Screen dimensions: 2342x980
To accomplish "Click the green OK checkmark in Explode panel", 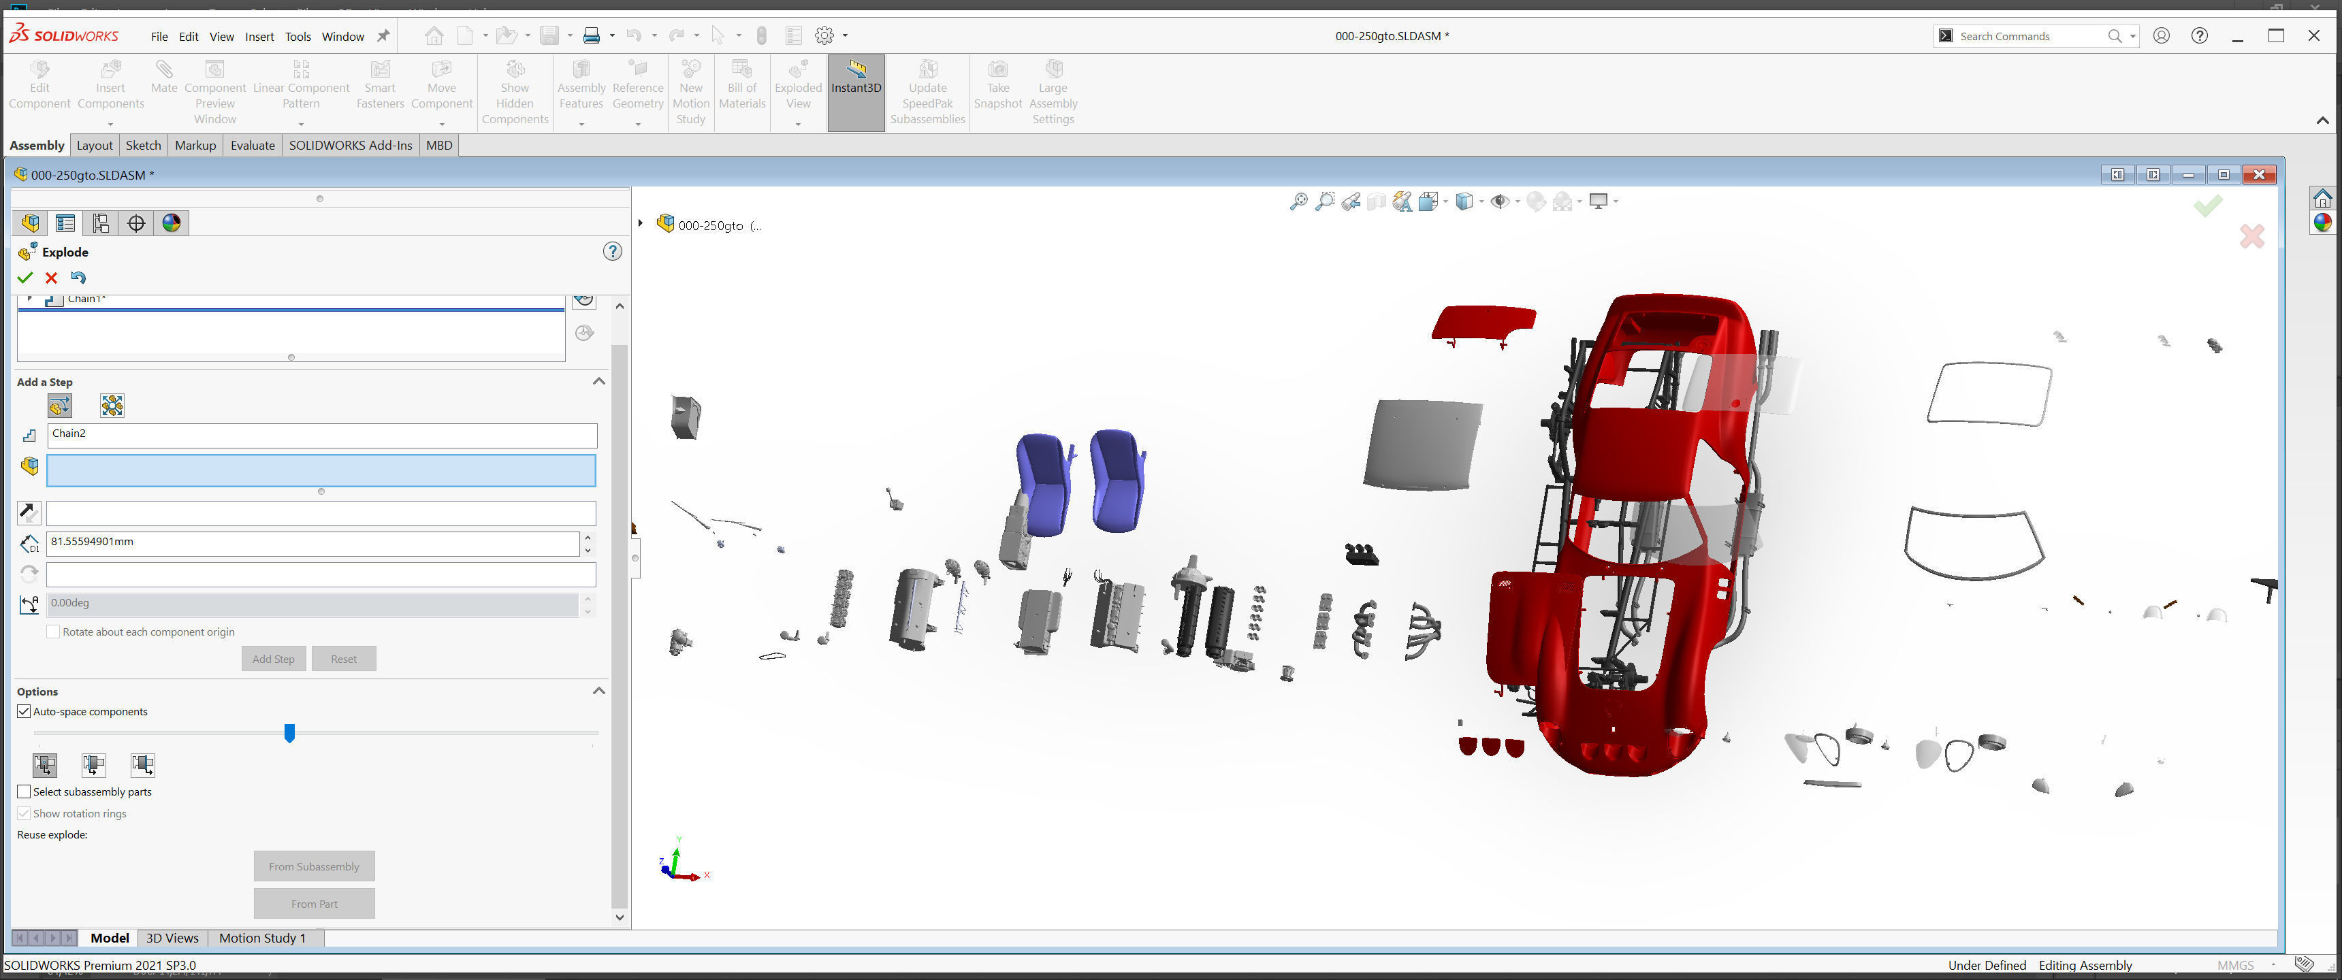I will pos(25,277).
